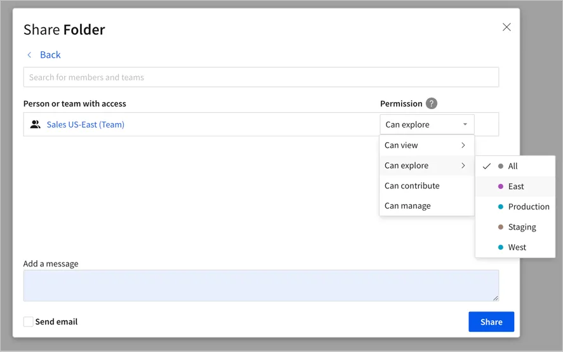The image size is (563, 352).
Task: Click in the Add a message text area
Action: click(x=261, y=285)
